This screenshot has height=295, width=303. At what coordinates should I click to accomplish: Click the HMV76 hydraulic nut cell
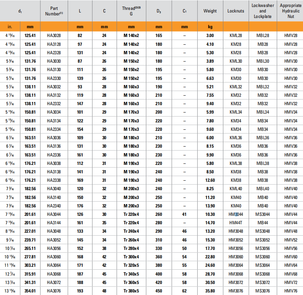point(290,291)
